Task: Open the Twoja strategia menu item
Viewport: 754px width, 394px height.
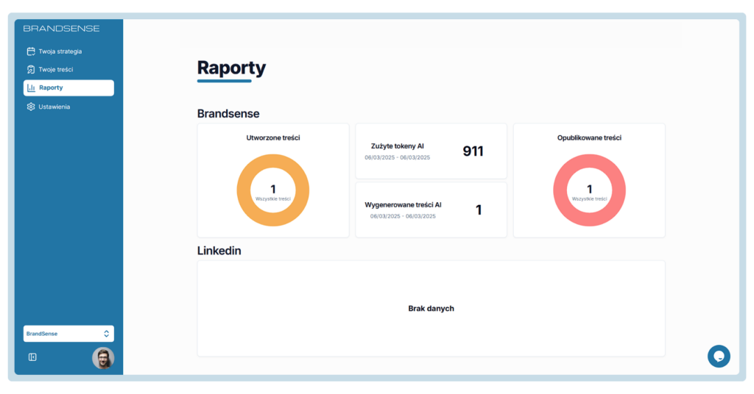Action: (x=68, y=51)
